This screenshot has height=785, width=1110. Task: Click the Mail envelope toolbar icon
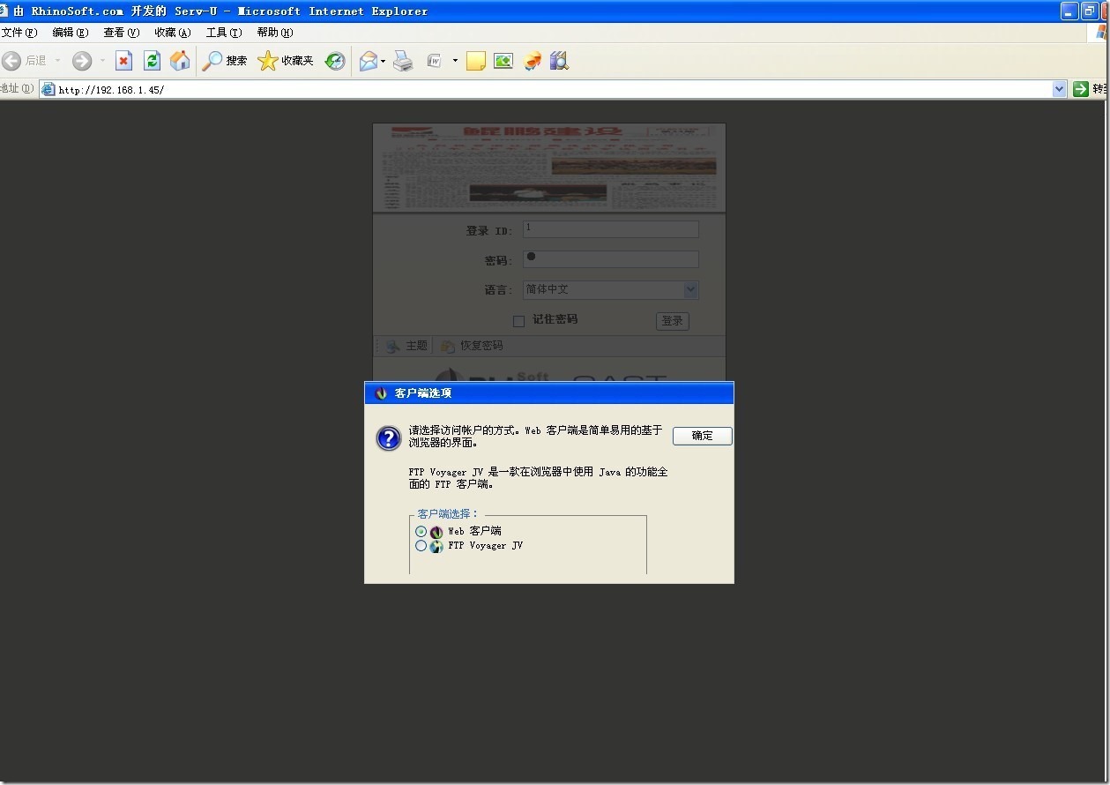pos(368,61)
